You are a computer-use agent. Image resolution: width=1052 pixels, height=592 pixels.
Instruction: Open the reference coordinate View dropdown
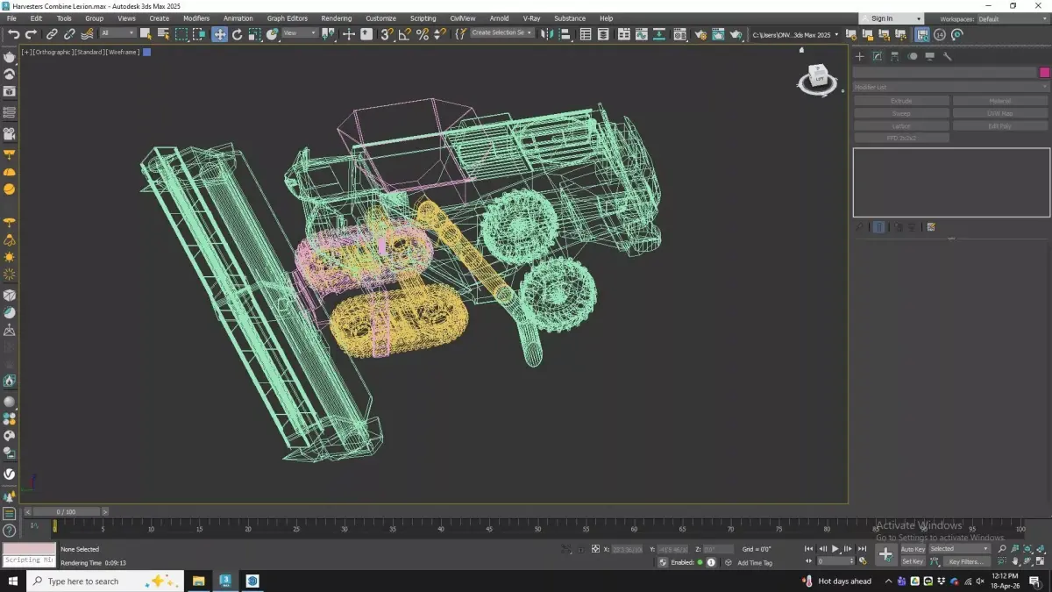coord(301,33)
